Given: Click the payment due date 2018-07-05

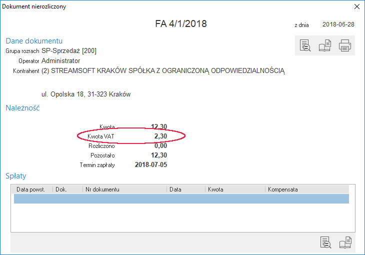Looking at the screenshot, I should coord(151,165).
